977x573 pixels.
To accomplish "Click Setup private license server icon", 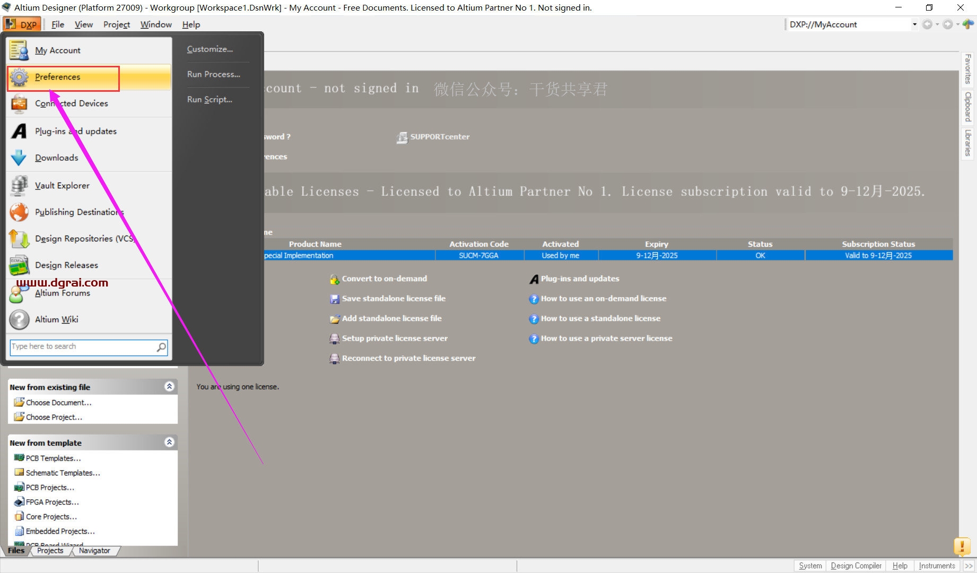I will coord(335,338).
